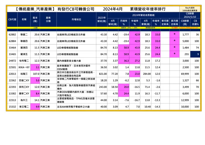
Task: Select the 累月歷史新高 column header
Action: tap(175, 22)
